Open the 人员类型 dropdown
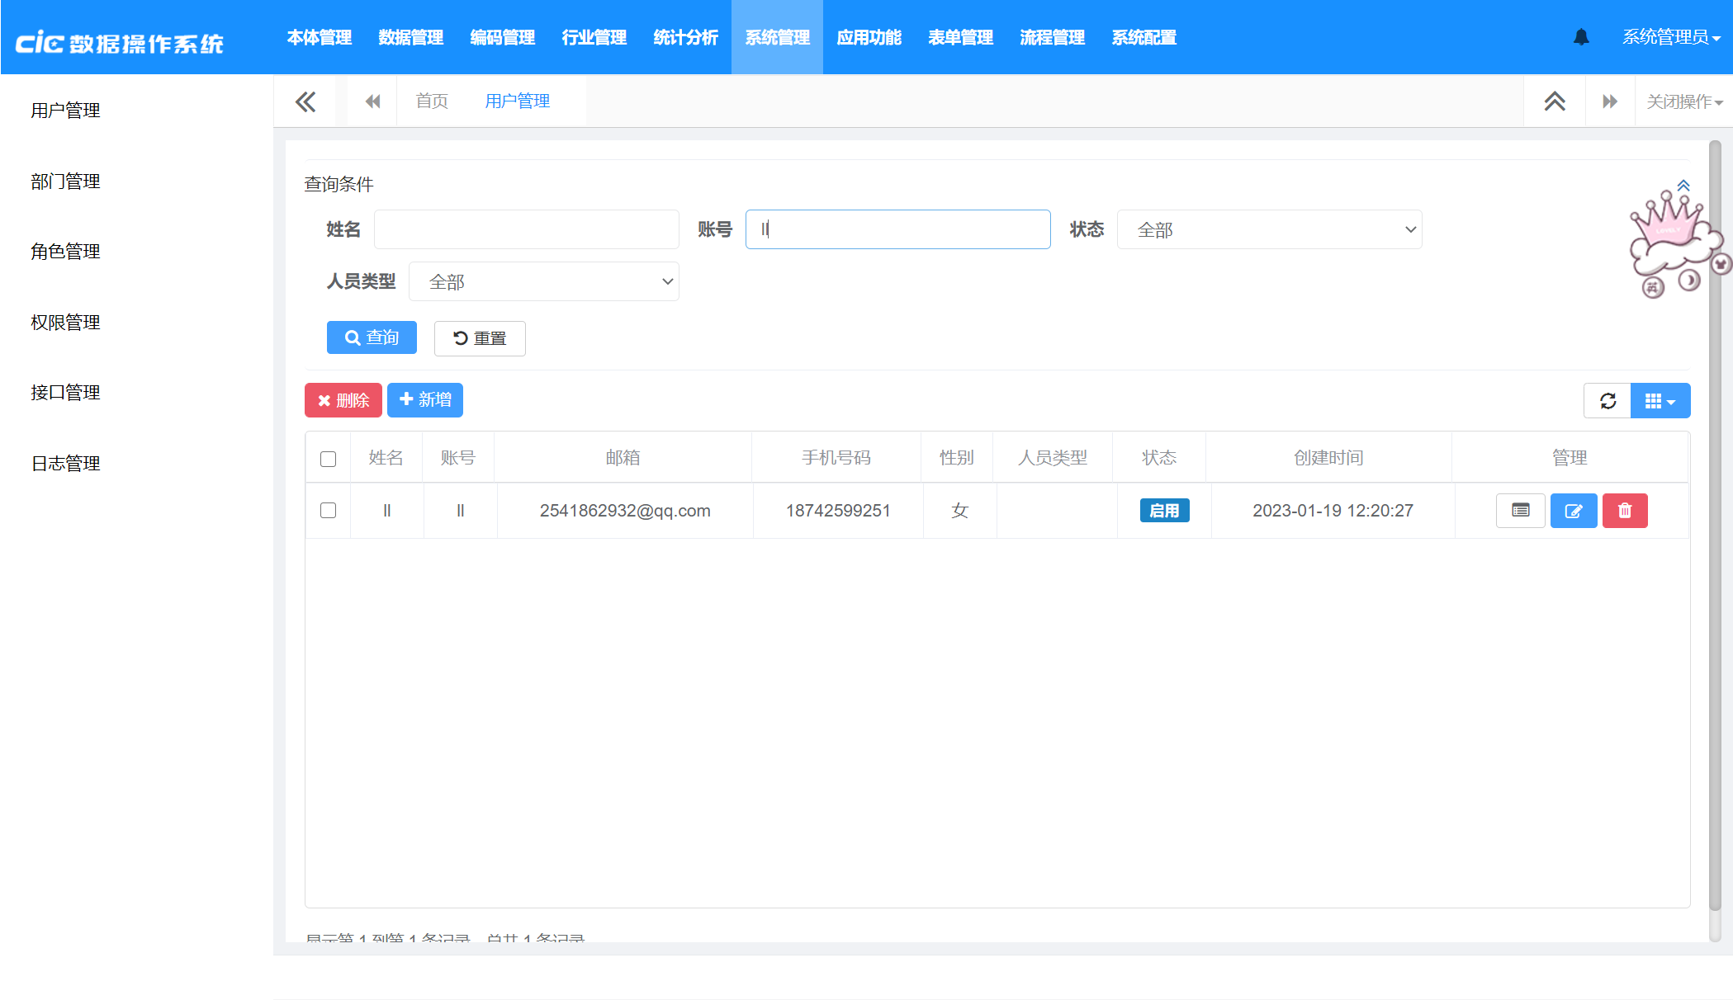The width and height of the screenshot is (1733, 1000). 544,281
